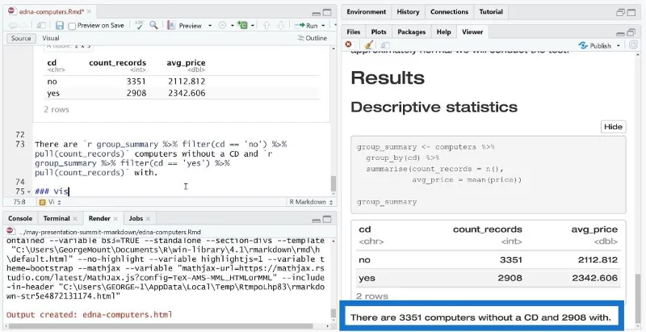The image size is (646, 332).
Task: Show document in new window icon
Action: 41,26
